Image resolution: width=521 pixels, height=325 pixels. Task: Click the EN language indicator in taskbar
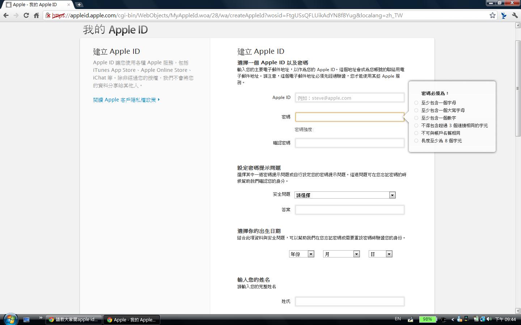[x=398, y=319]
